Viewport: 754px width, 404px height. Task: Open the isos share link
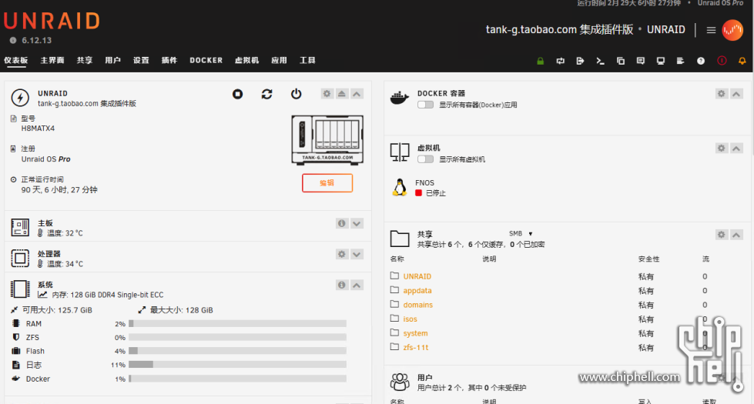411,319
